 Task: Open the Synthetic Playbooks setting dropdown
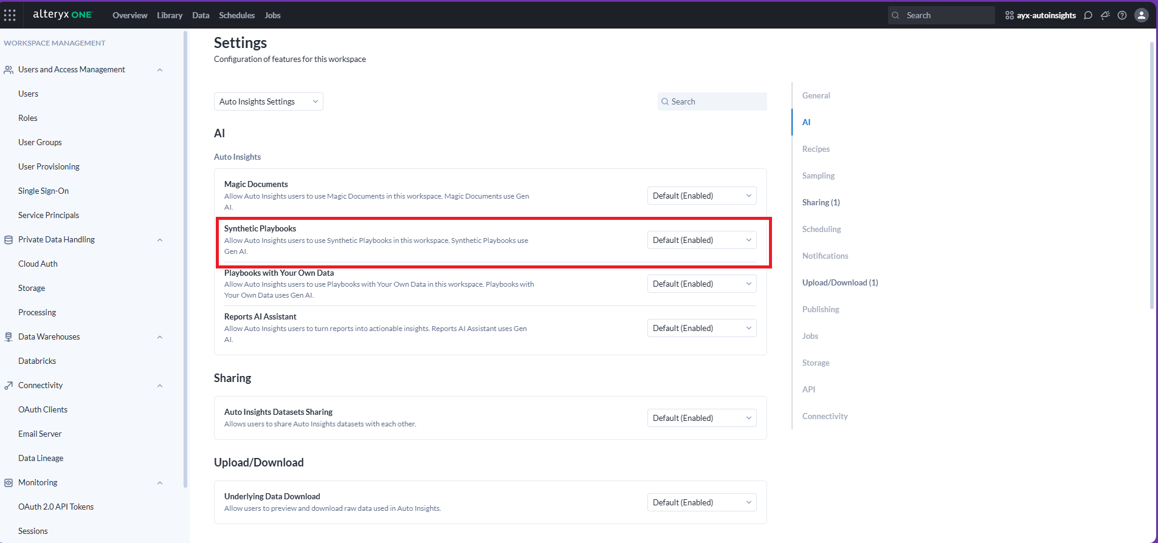(701, 240)
